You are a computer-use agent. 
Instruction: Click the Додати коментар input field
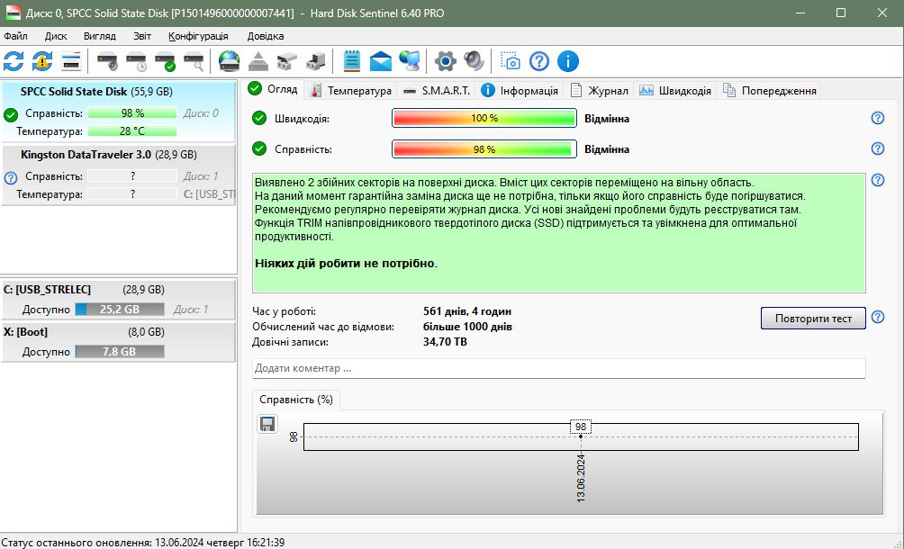click(558, 368)
